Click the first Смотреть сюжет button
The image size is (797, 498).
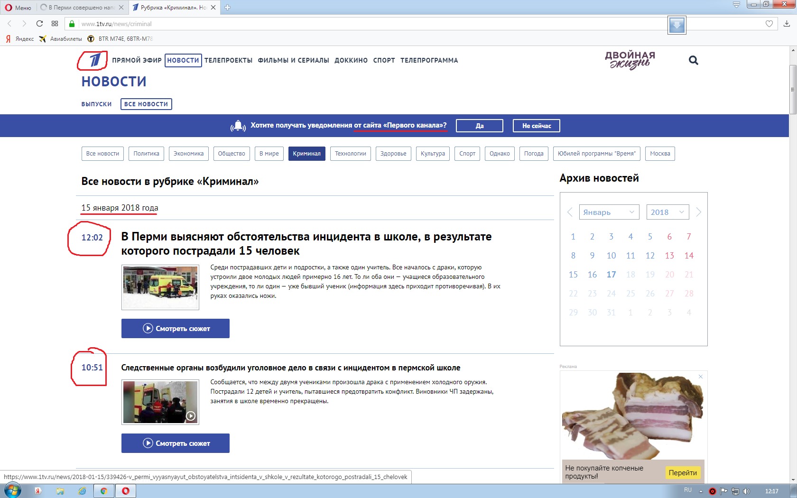point(176,328)
